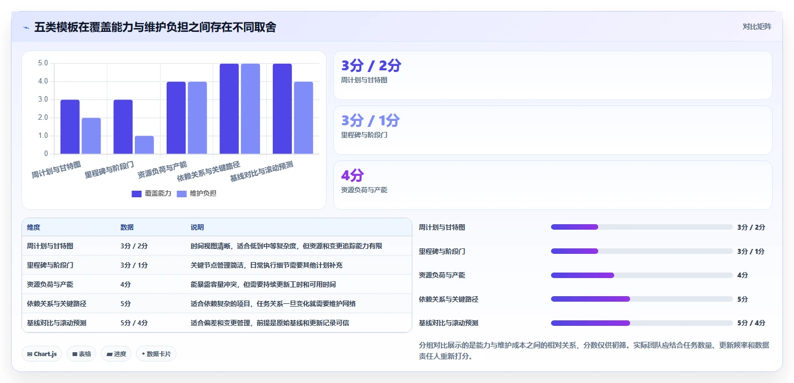Click the 5分 table cell

(126, 303)
